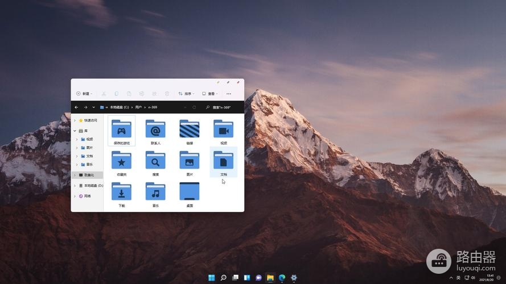Screen dimensions: 506x284
Task: Open the 联系人 contacts folder
Action: 155,129
